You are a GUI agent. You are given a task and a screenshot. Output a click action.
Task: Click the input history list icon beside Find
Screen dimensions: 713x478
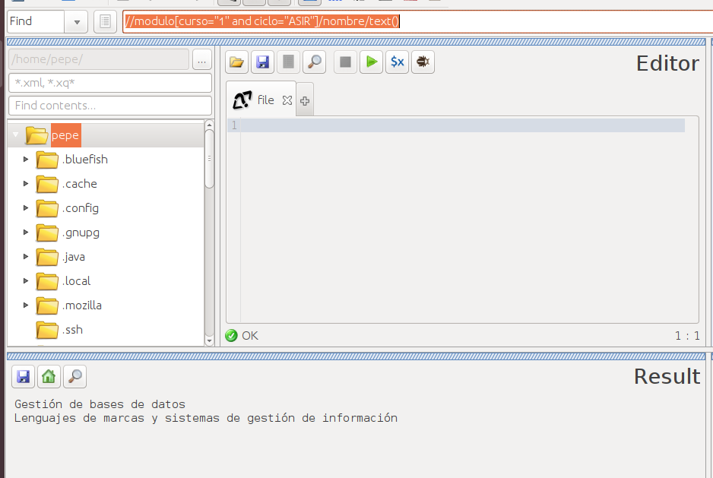105,21
